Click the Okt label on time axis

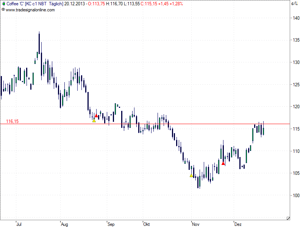pos(147,224)
